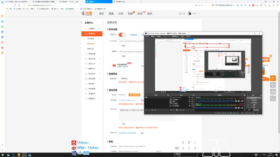Mute the first mixer audio channel
The width and height of the screenshot is (280, 157).
click(239, 101)
